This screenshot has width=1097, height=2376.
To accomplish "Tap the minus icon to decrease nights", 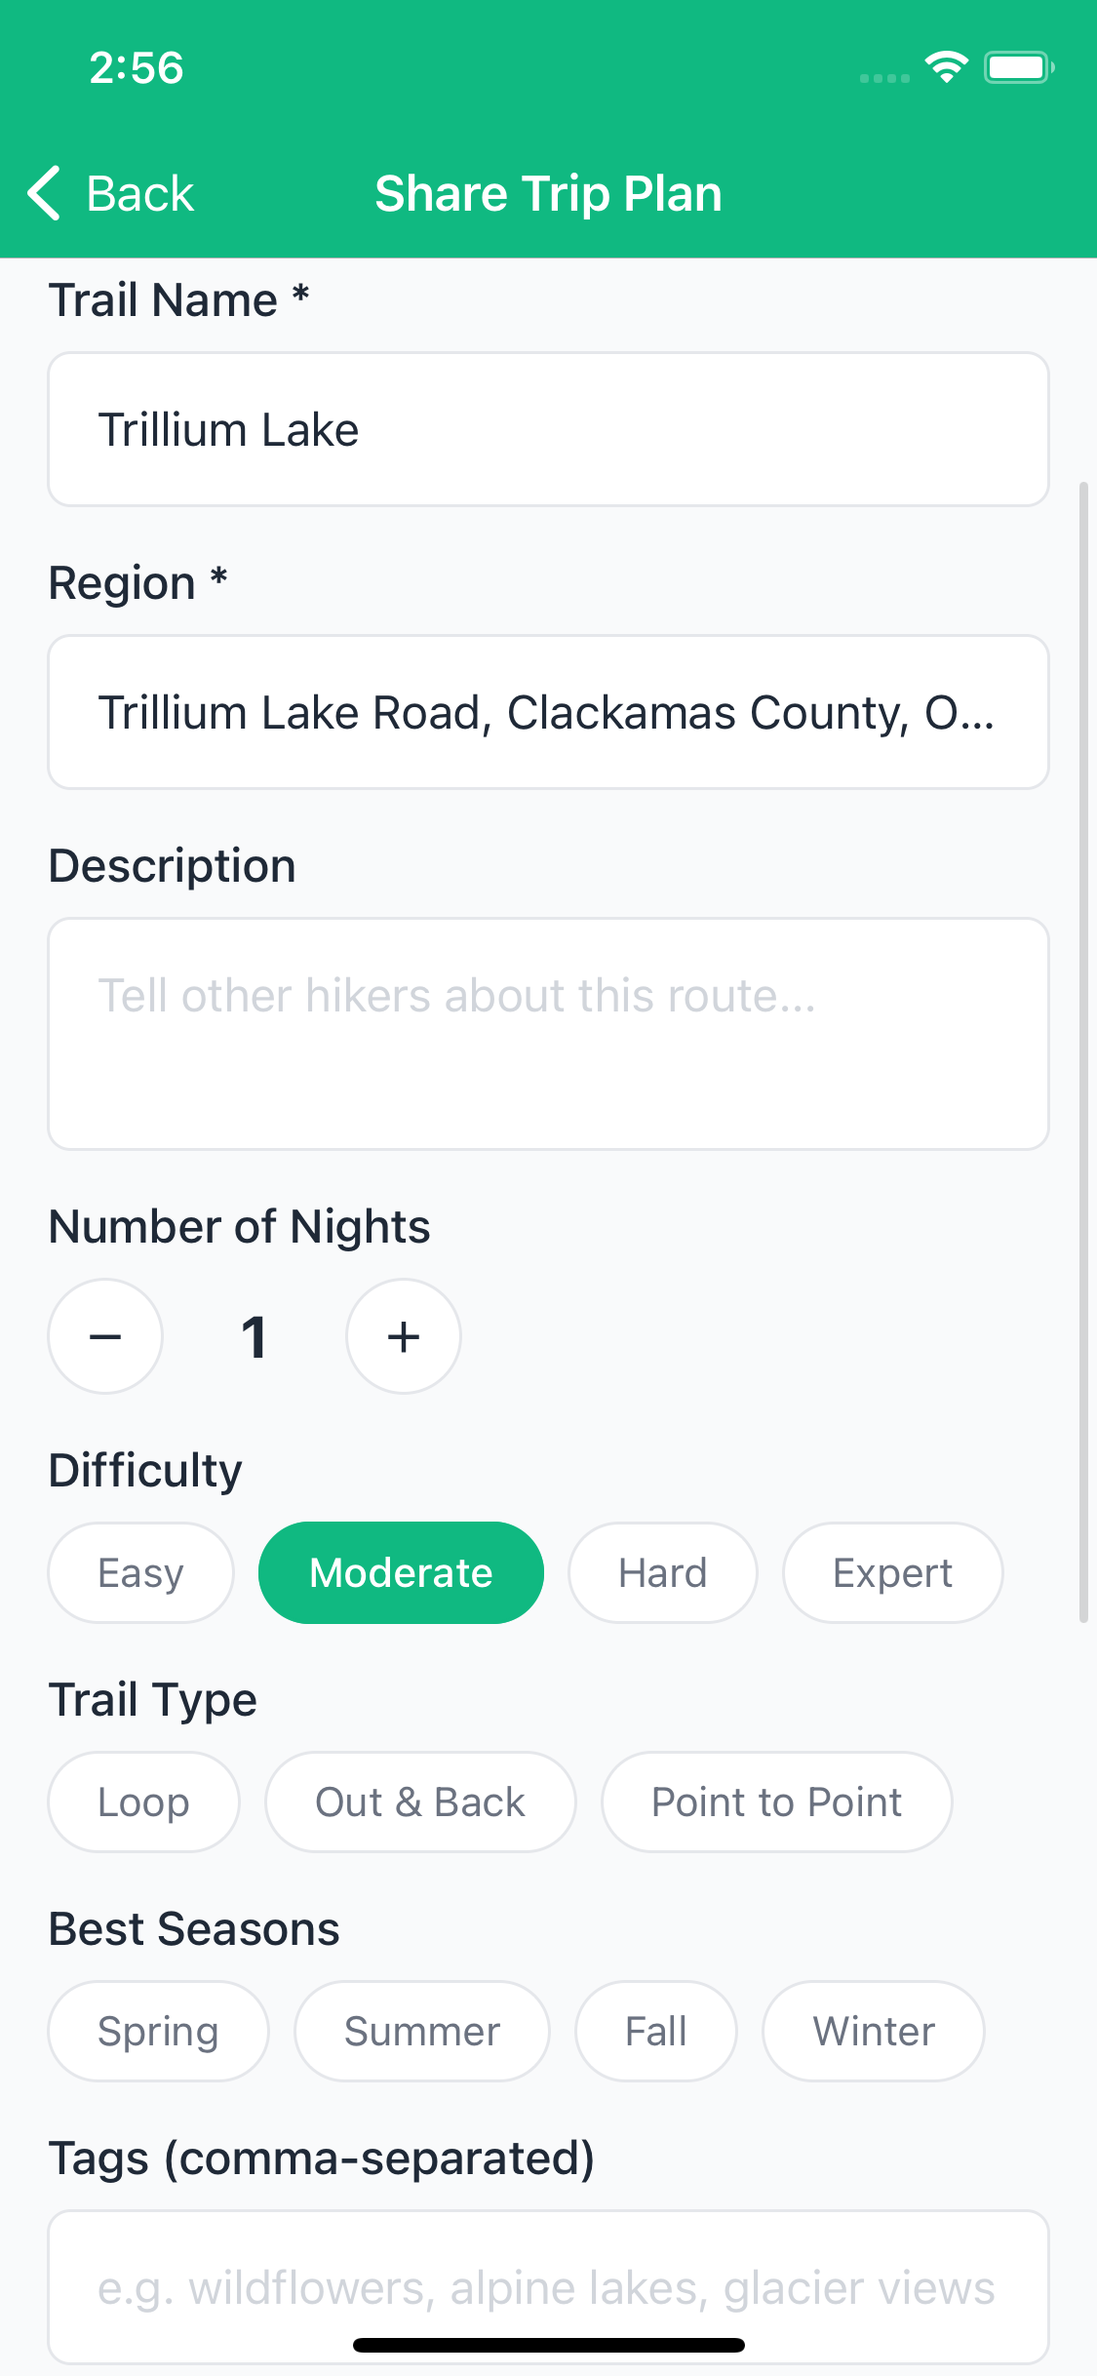I will point(104,1335).
